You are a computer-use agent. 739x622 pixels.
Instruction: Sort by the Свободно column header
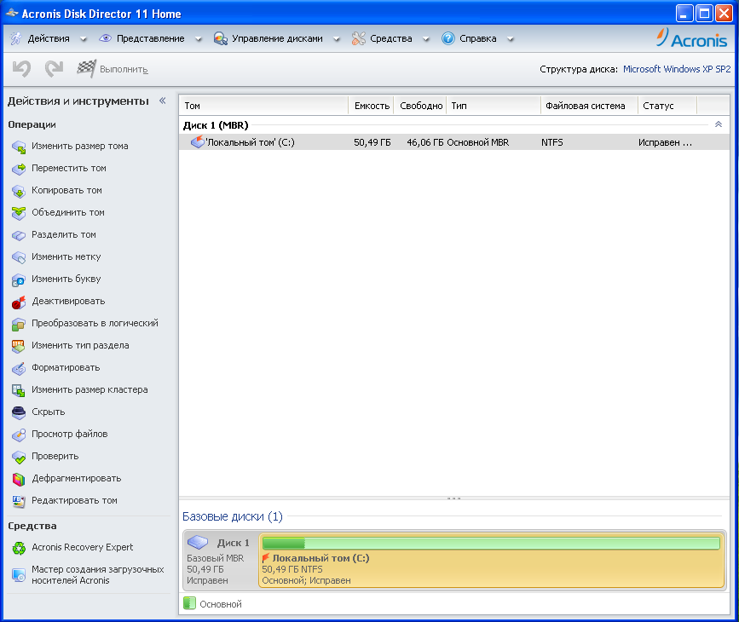pyautogui.click(x=420, y=106)
